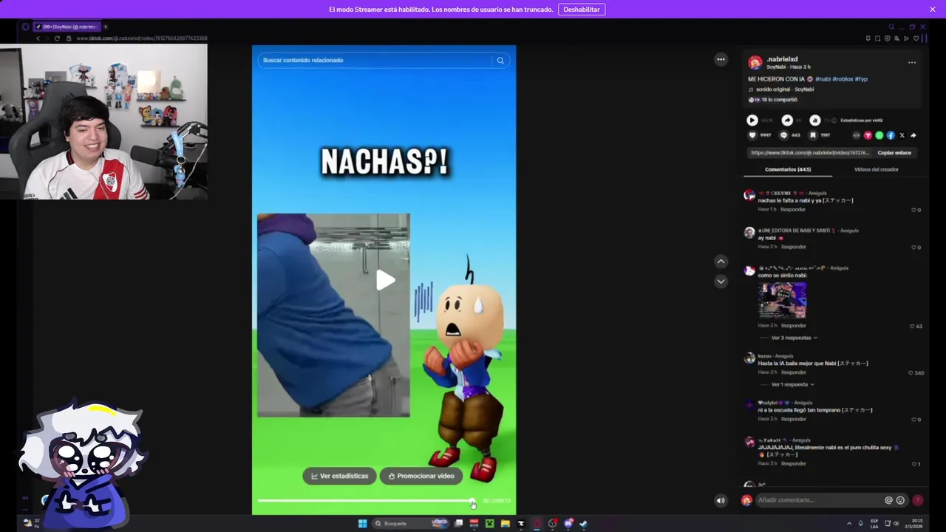The height and width of the screenshot is (532, 946).
Task: Click the video progress bar handle
Action: pyautogui.click(x=472, y=502)
